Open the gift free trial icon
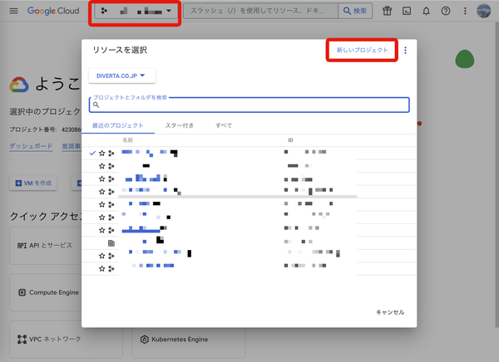 tap(387, 11)
